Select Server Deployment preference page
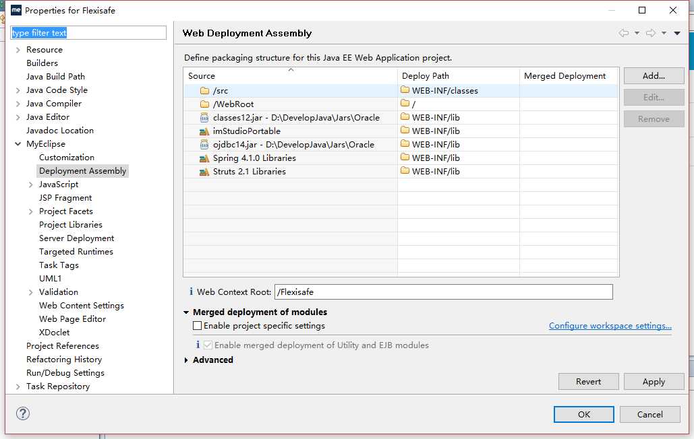 76,238
